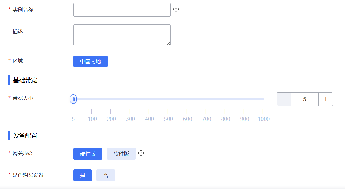
Task: Click the 描述 textarea resize handle
Action: [168, 44]
